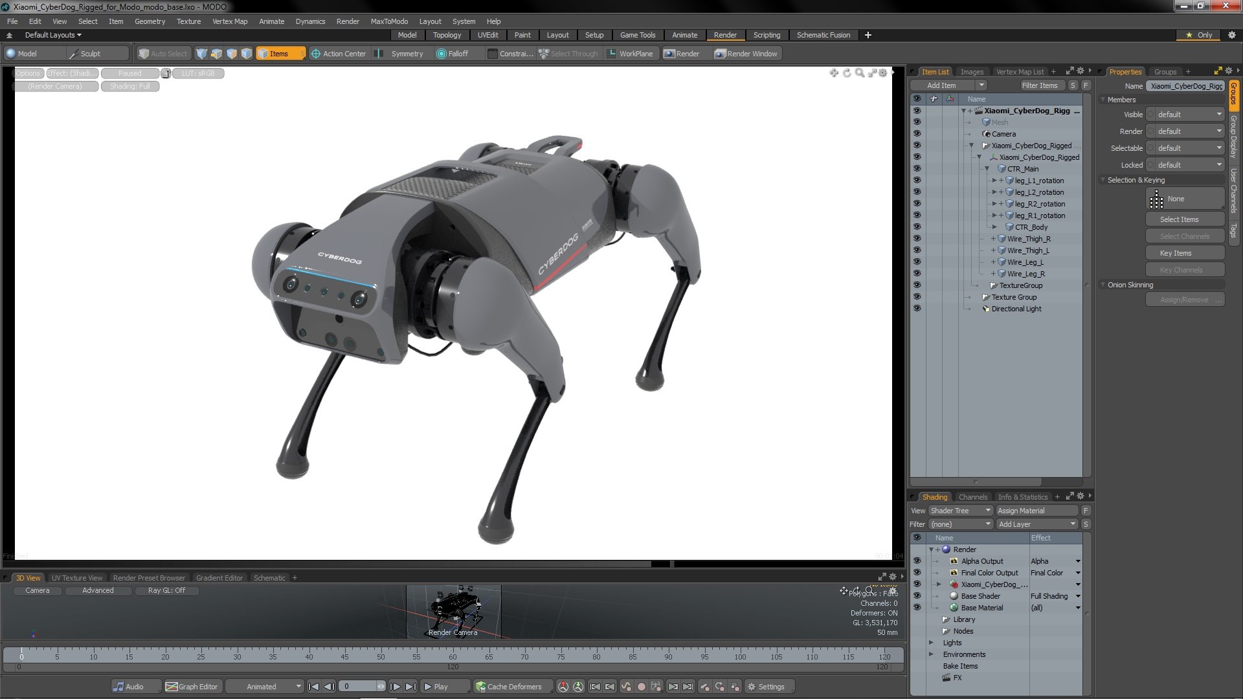The height and width of the screenshot is (699, 1243).
Task: Expand Lights in Shader Tree
Action: tap(931, 643)
